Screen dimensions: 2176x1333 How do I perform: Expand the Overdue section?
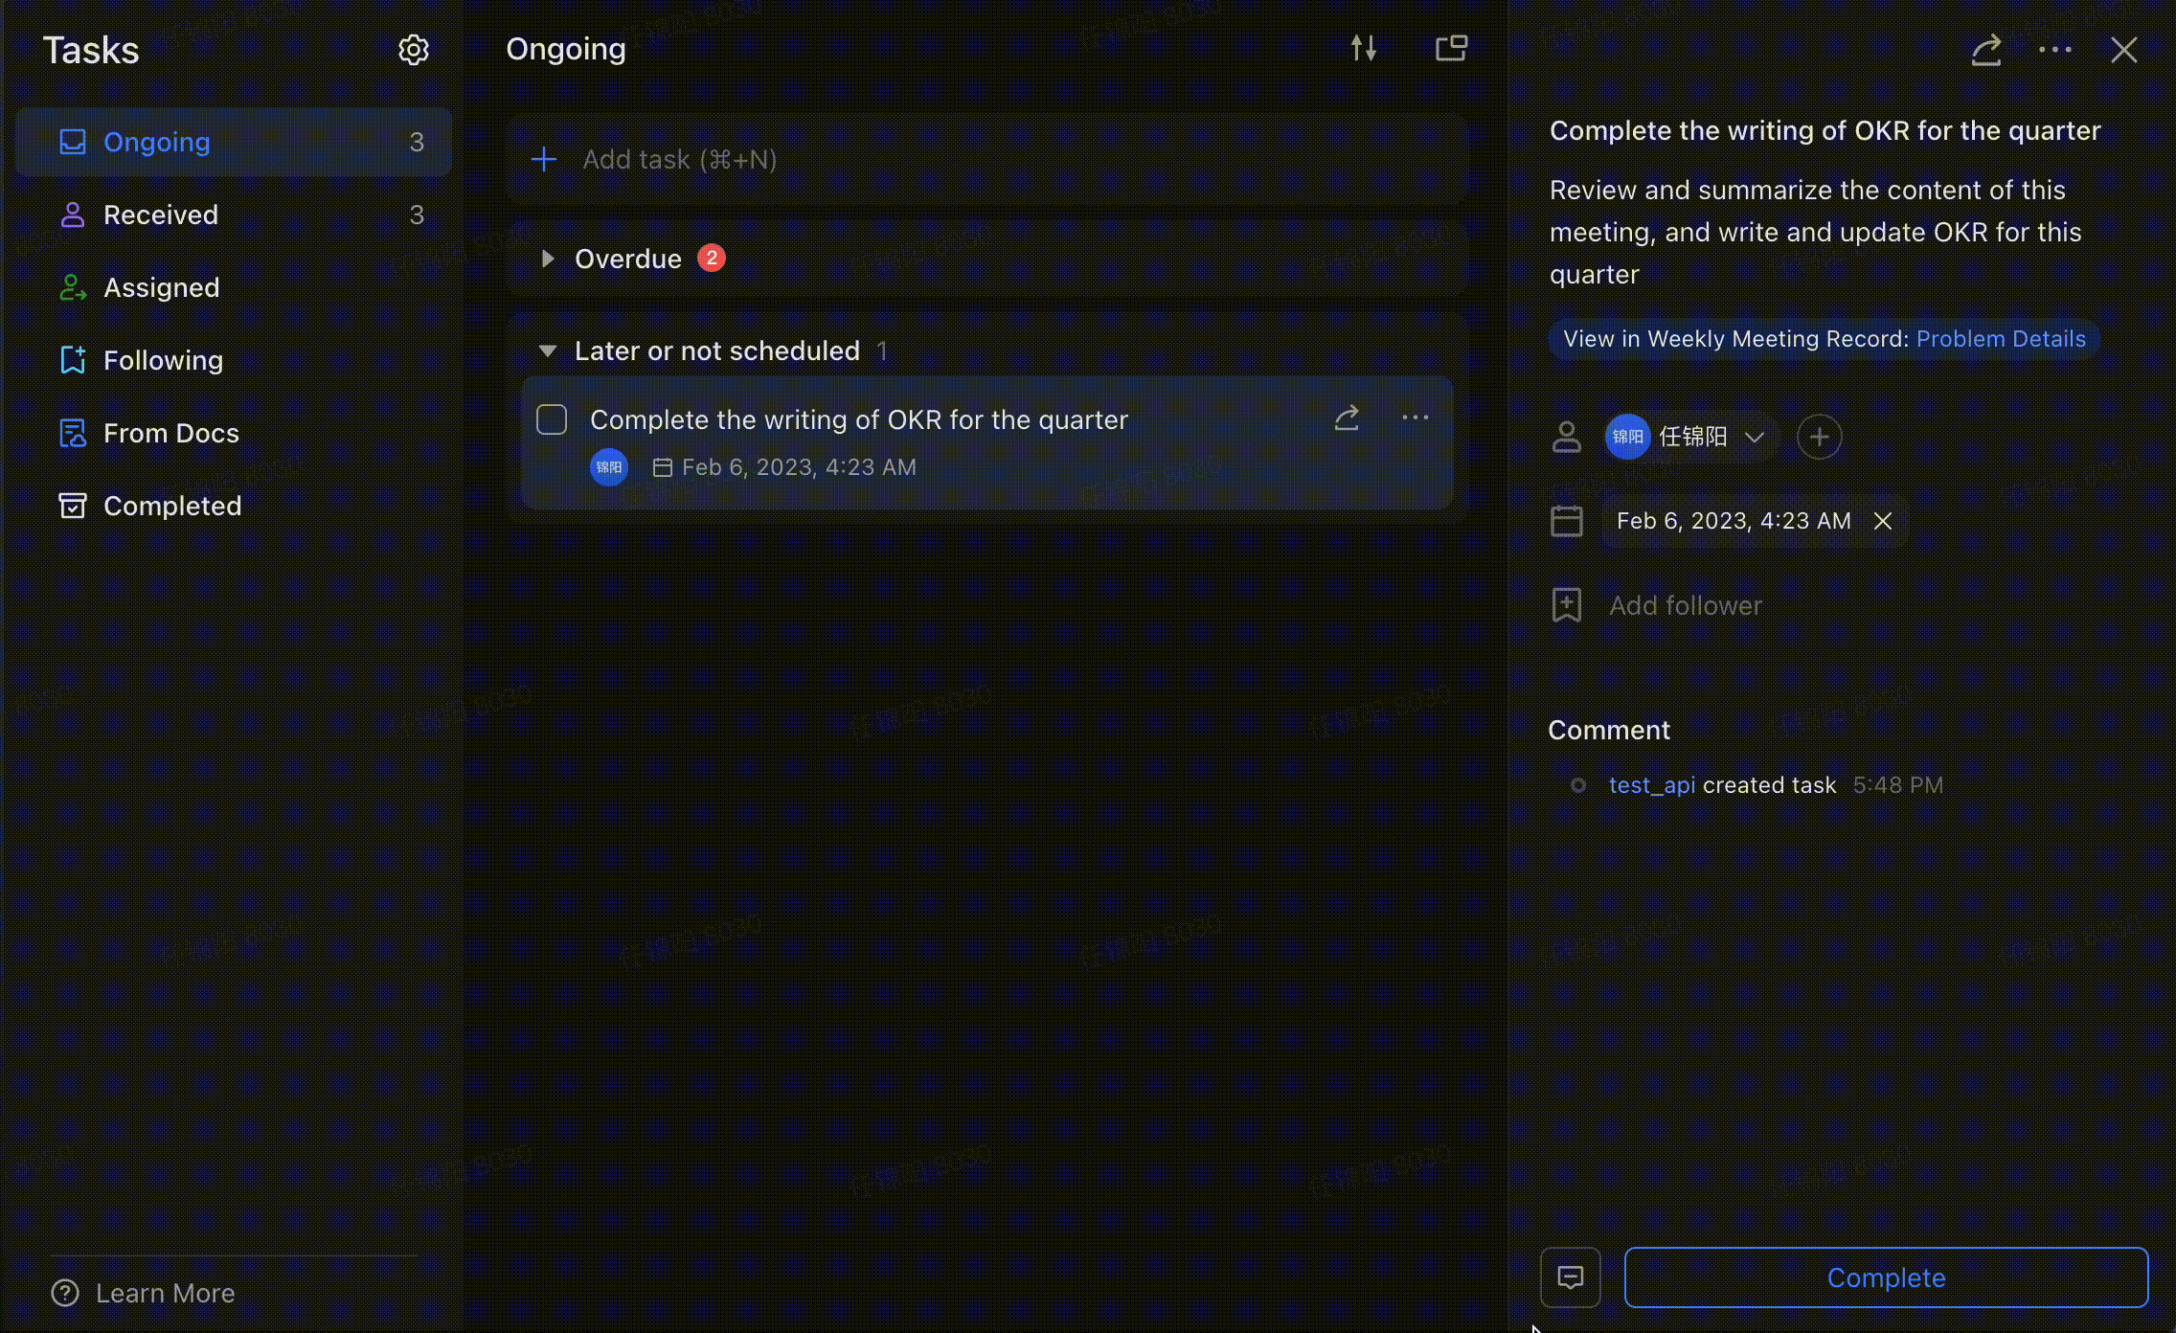[548, 259]
